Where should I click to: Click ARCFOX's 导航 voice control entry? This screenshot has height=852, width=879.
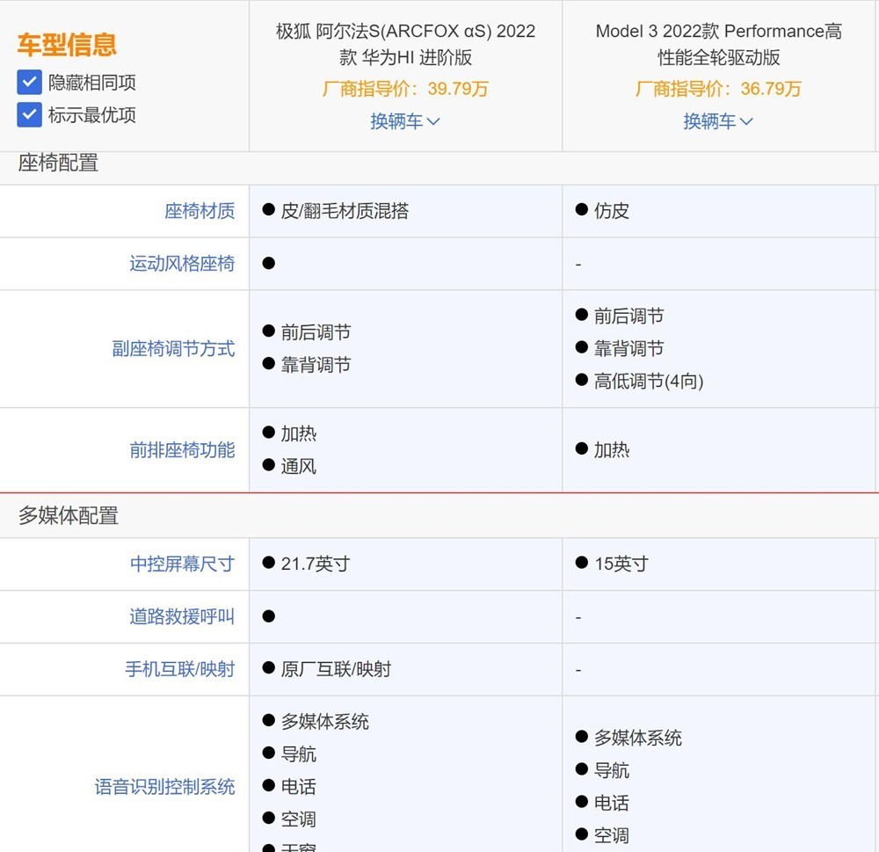coord(289,754)
